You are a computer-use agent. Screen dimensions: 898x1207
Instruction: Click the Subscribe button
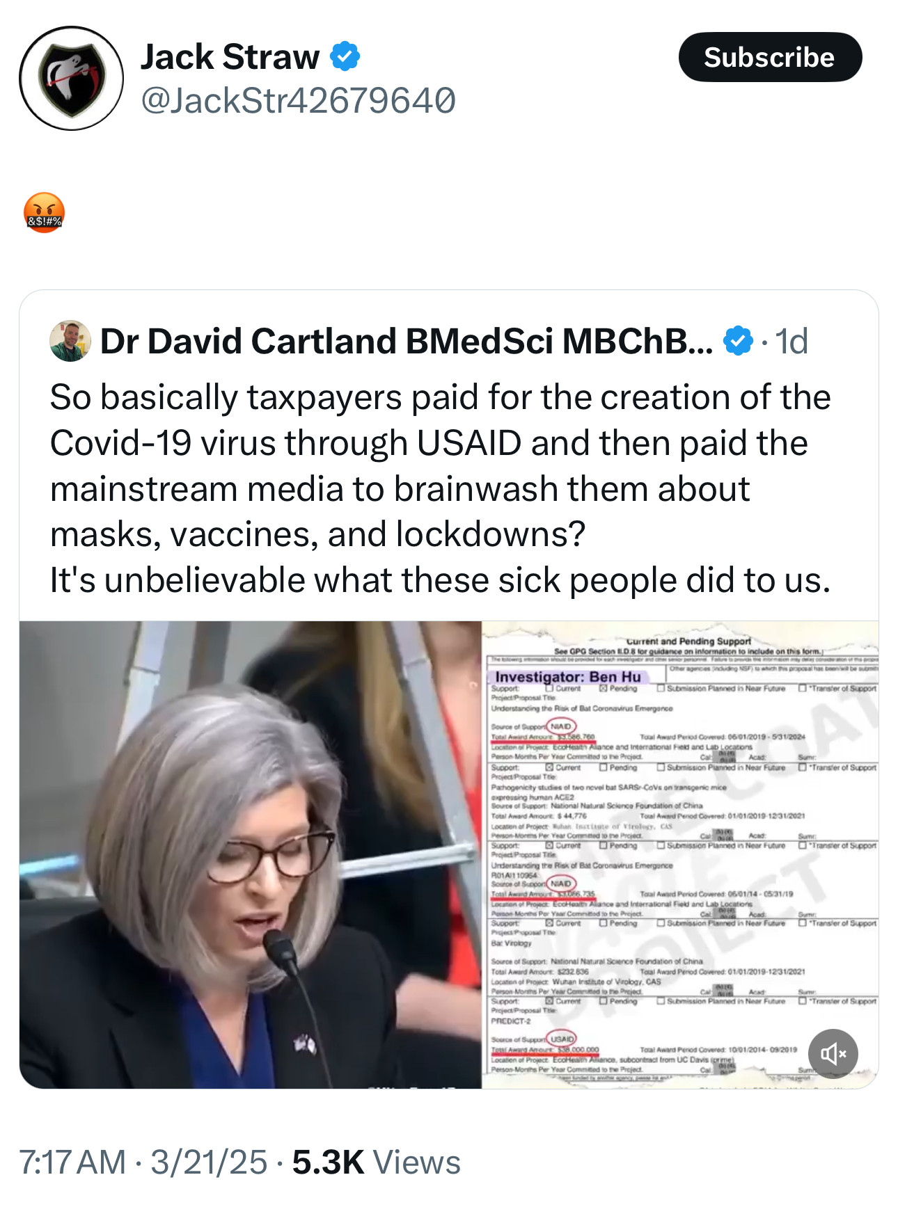tap(770, 57)
